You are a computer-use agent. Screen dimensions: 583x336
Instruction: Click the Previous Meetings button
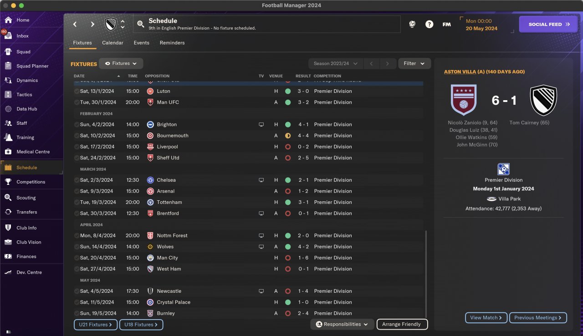click(538, 318)
